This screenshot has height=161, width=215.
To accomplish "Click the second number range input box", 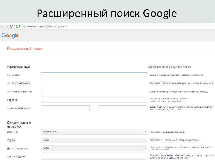I will point(123,108).
